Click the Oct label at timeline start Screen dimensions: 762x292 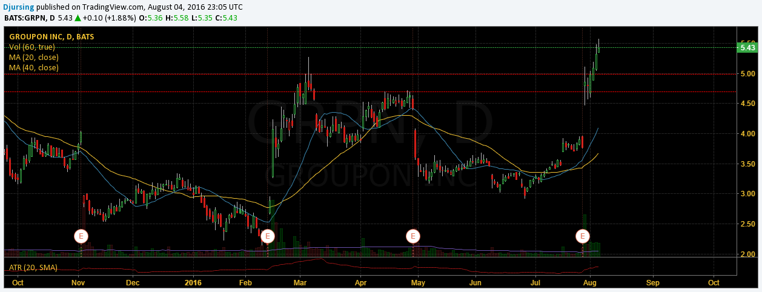[x=18, y=282]
